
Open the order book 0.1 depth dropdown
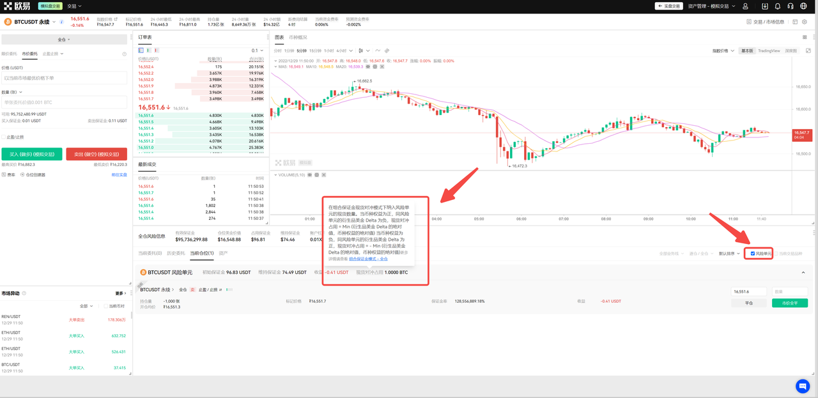(x=257, y=50)
